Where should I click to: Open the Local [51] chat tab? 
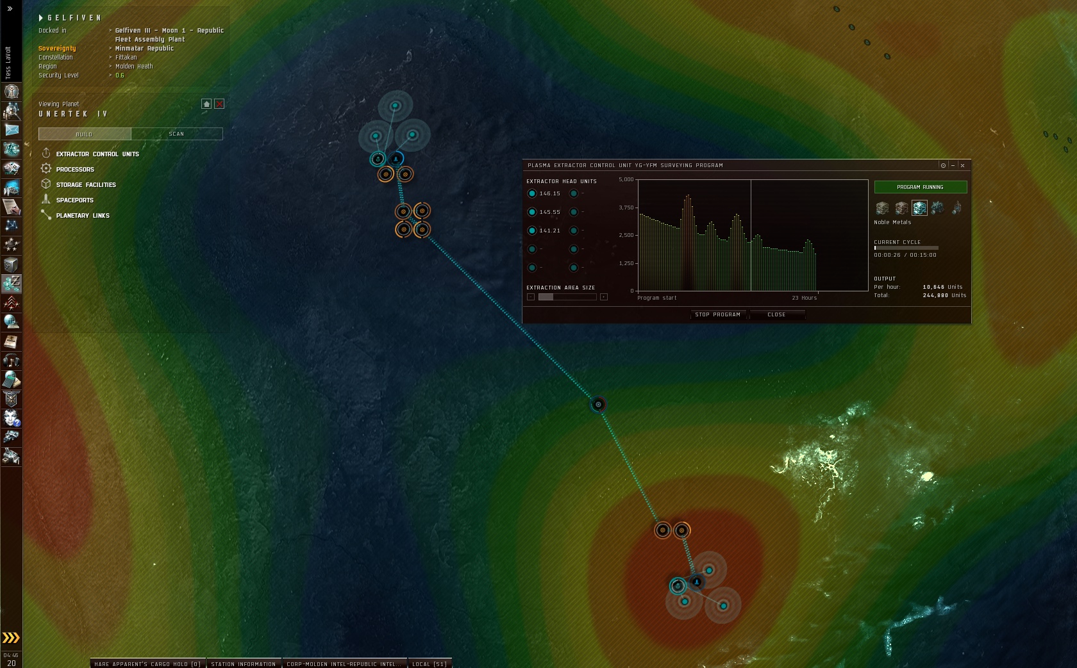tap(430, 664)
